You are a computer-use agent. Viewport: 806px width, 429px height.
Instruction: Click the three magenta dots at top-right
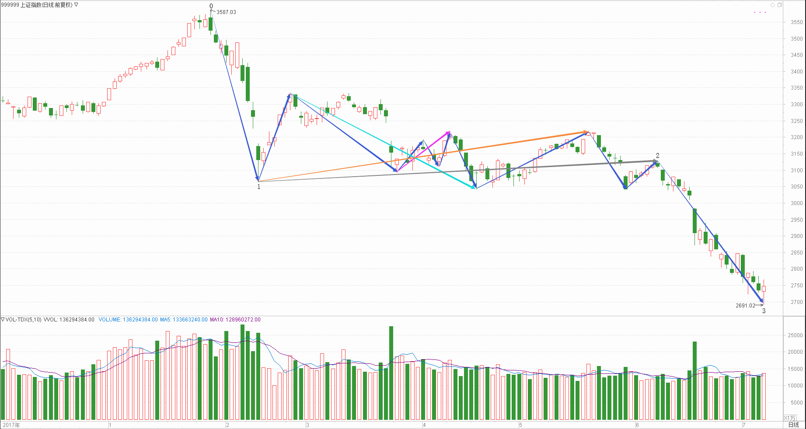(x=760, y=12)
